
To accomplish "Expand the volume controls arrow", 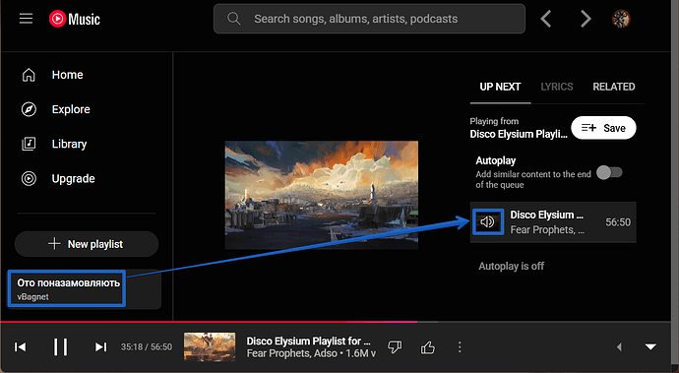I will pos(619,347).
